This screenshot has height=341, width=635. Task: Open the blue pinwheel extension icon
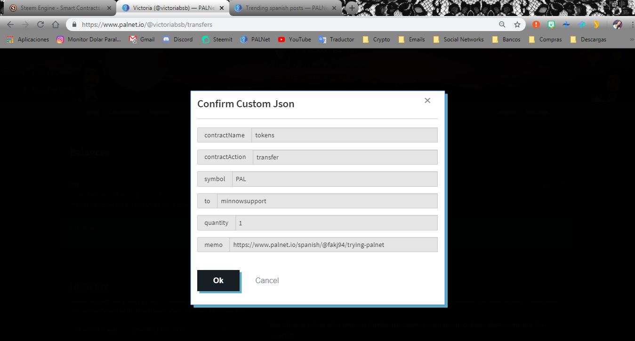pyautogui.click(x=566, y=24)
